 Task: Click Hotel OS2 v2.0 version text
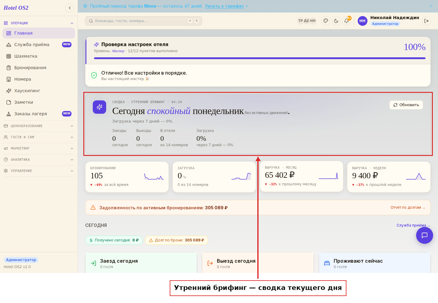[x=17, y=267]
